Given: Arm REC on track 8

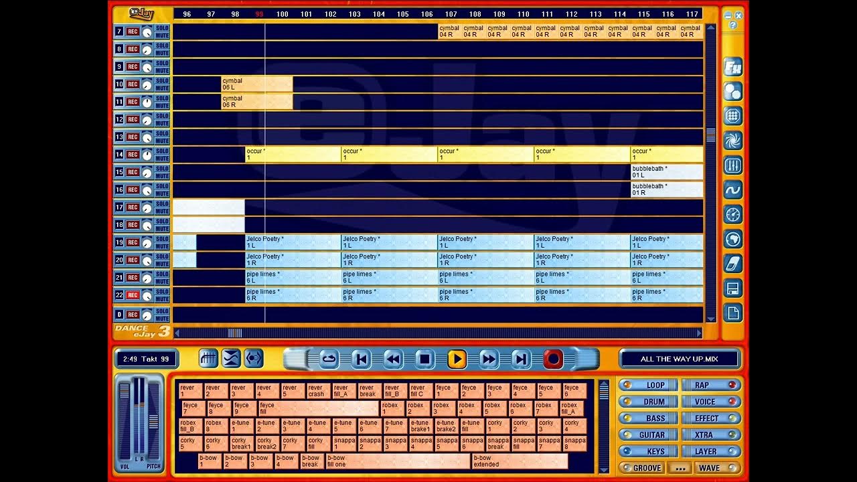Looking at the screenshot, I should pos(133,49).
